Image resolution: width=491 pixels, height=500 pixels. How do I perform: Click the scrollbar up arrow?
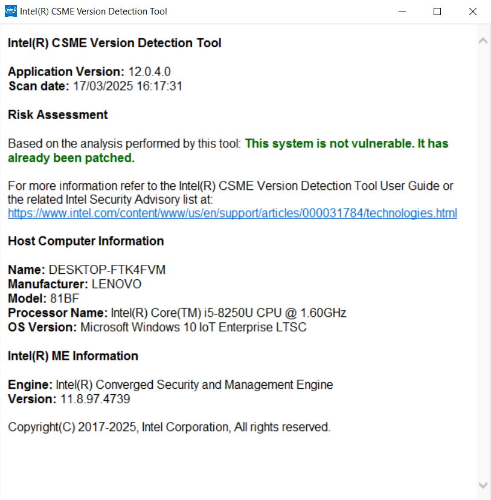483,41
